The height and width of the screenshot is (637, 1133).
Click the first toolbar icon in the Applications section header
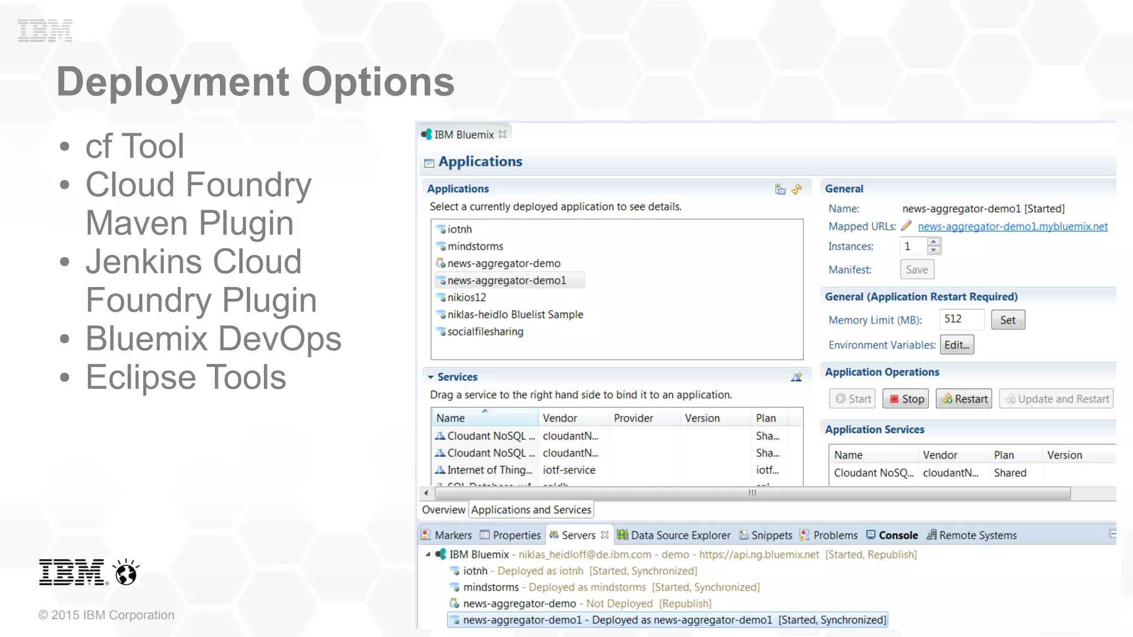point(780,189)
